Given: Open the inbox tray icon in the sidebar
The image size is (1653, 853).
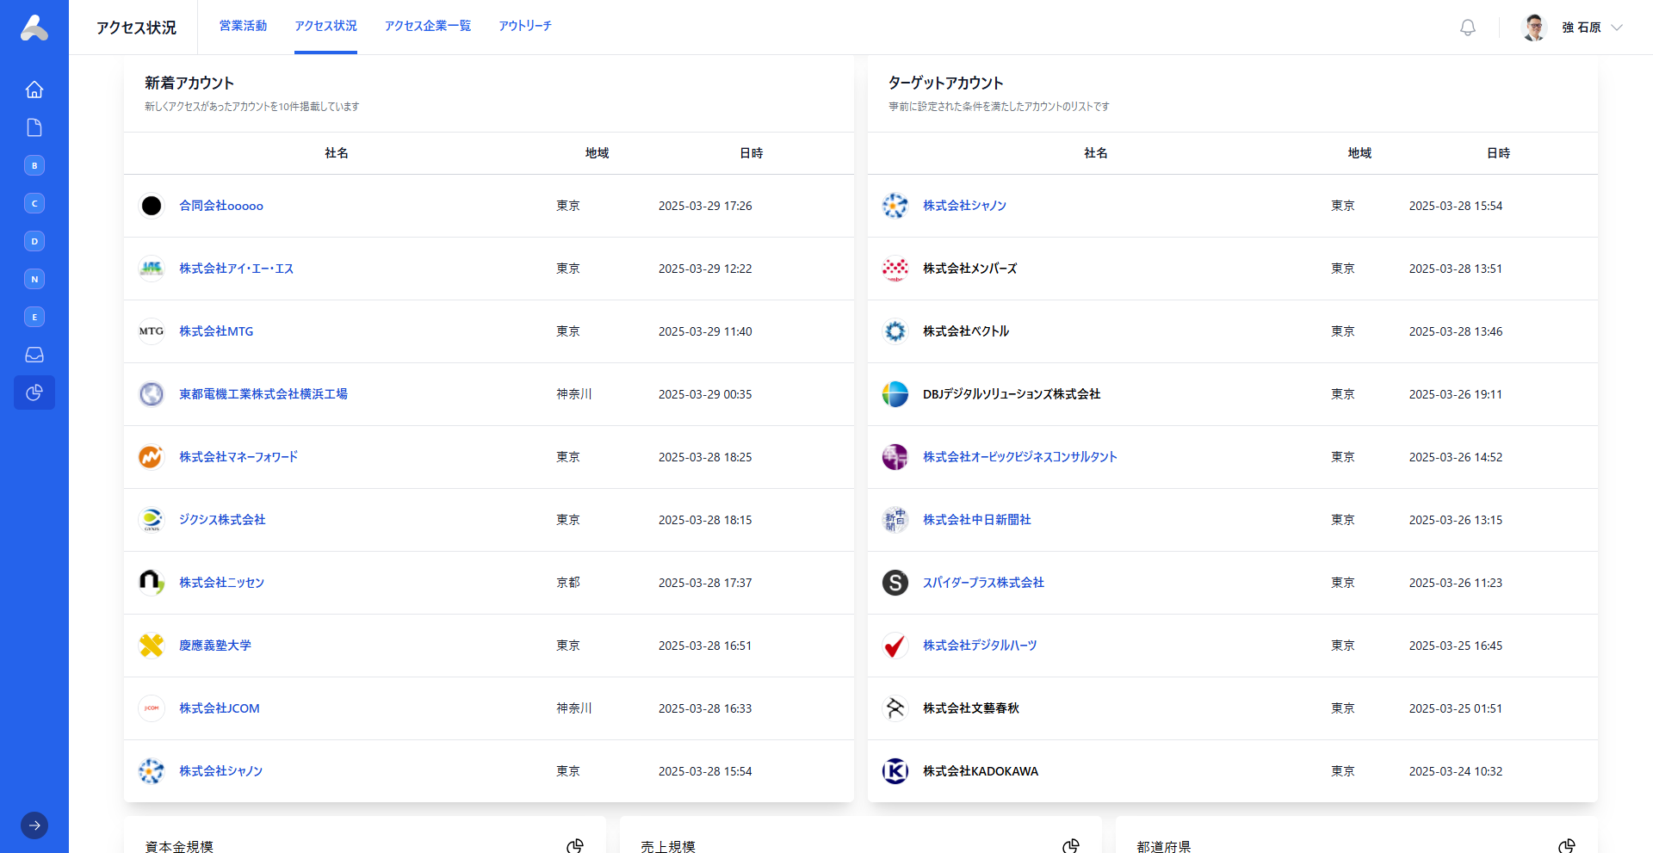Looking at the screenshot, I should click(x=34, y=355).
